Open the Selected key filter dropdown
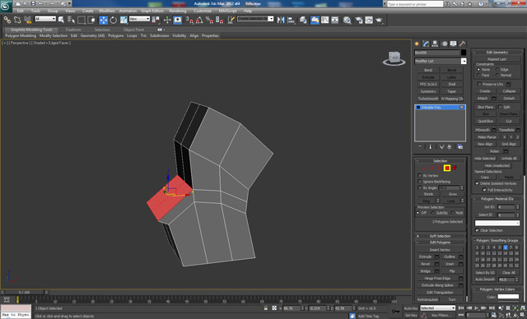 pos(437,307)
